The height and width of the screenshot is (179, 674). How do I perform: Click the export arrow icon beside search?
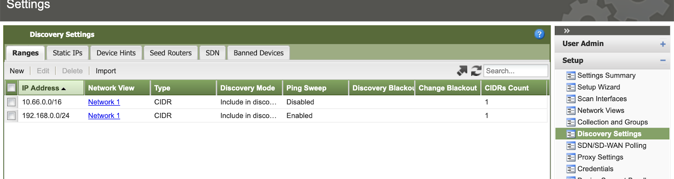click(x=462, y=71)
